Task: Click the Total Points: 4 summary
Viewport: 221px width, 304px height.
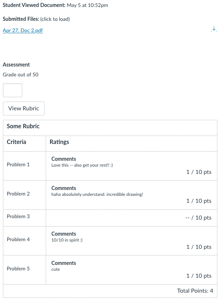Action: point(195,291)
